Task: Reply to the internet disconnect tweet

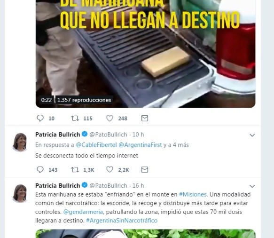Action: click(40, 169)
